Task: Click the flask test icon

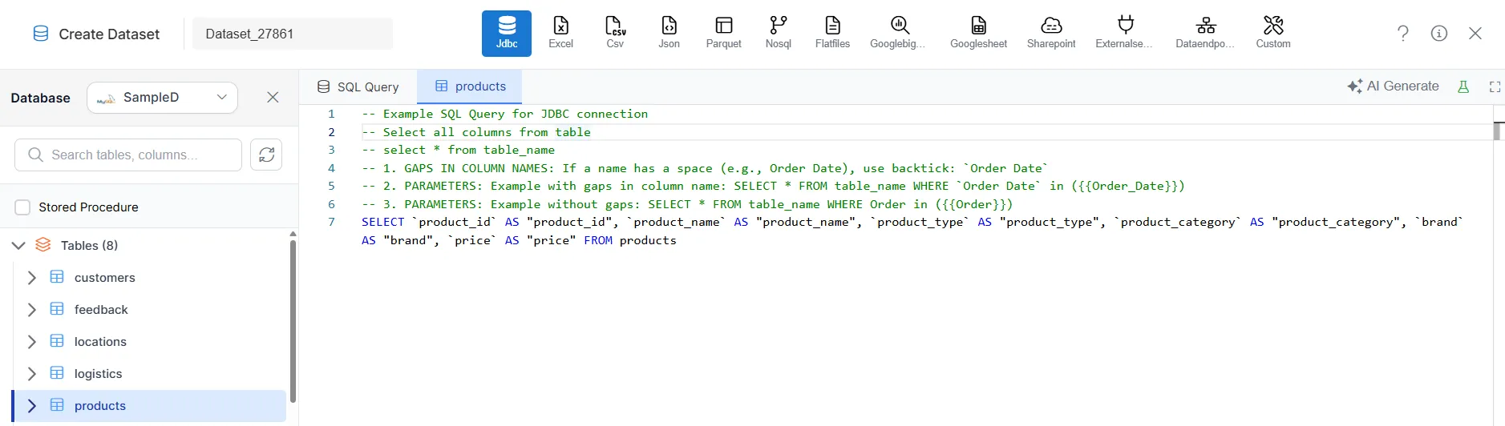Action: (1463, 86)
